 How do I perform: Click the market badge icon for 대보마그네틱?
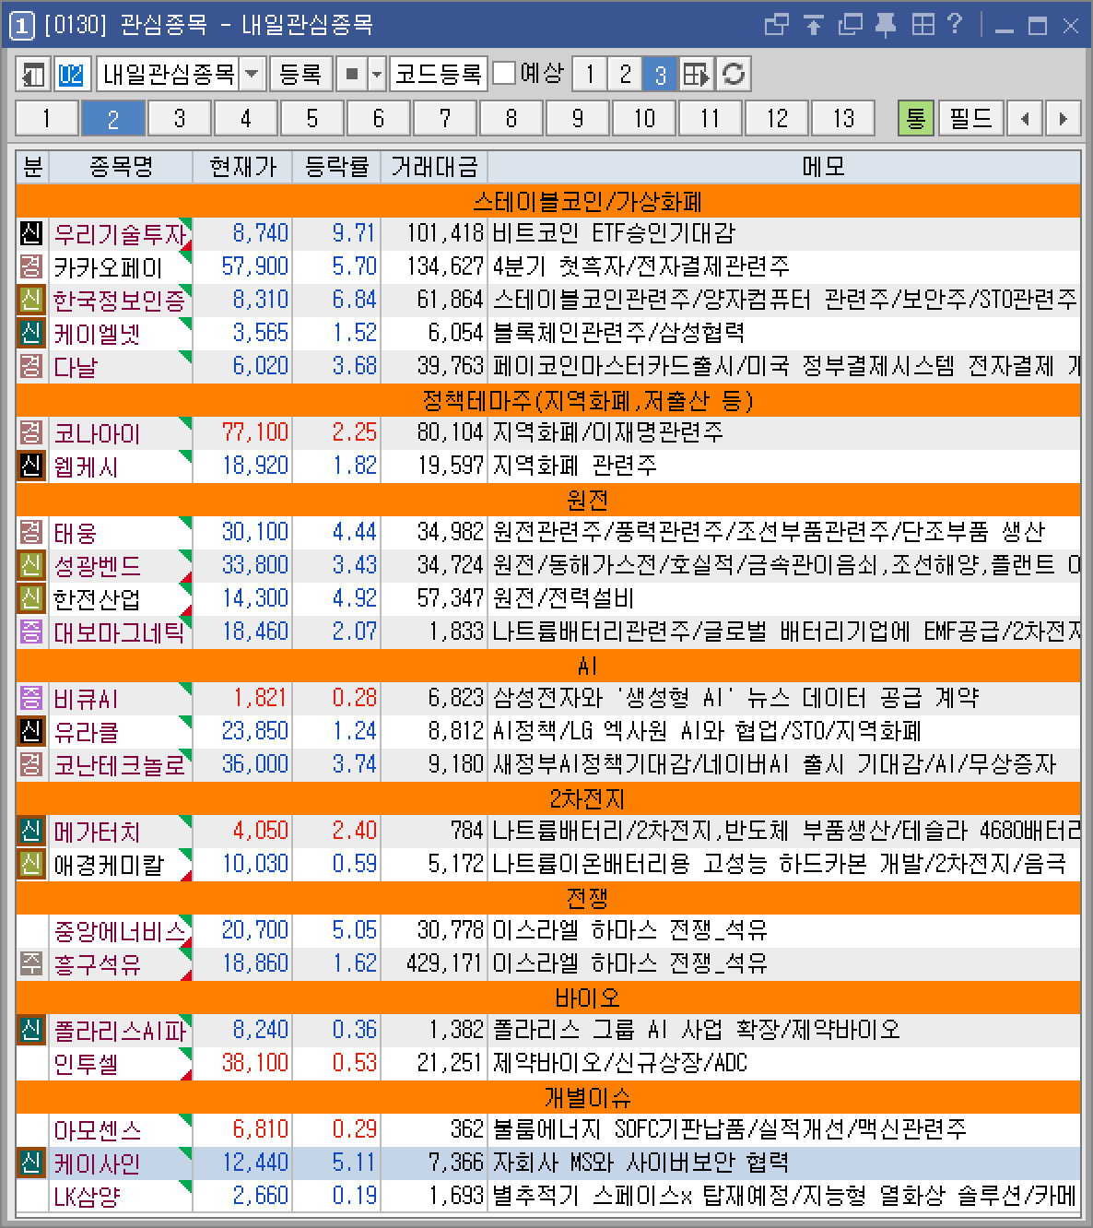[x=31, y=632]
